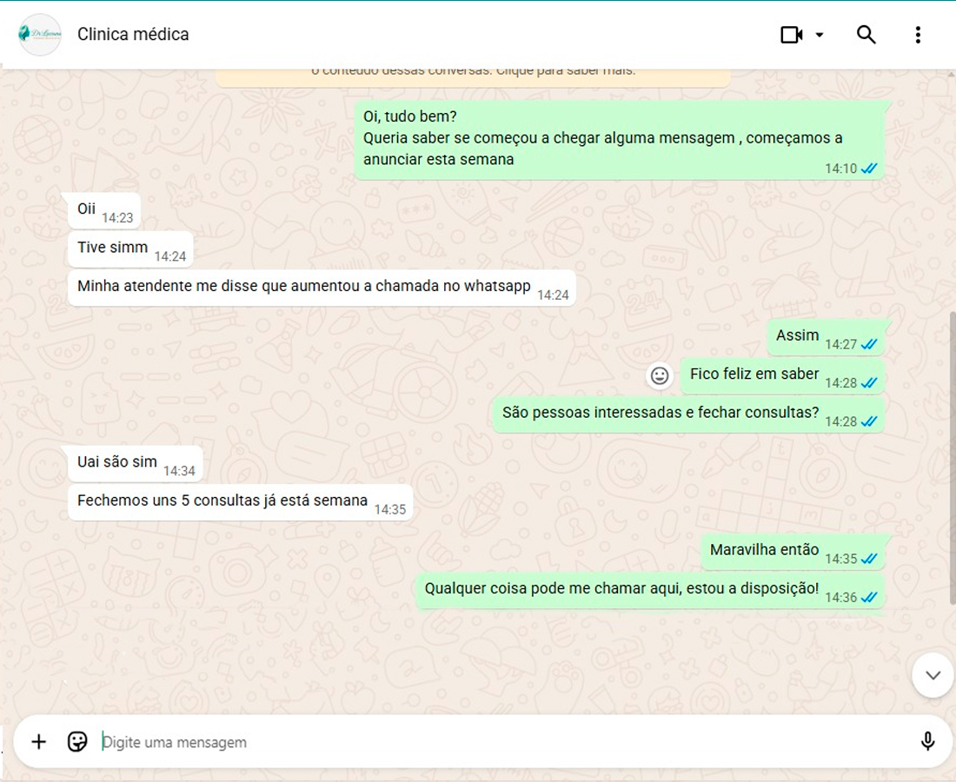
Task: Click the chat vertical scrollbar
Action: 952,452
